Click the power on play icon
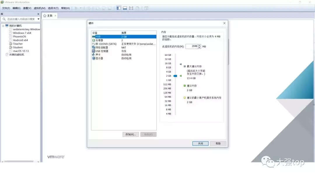Viewport: 315px width, 177px height. pos(76,8)
